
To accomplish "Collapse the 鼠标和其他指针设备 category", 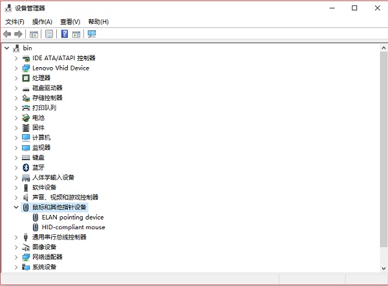I will (16, 207).
